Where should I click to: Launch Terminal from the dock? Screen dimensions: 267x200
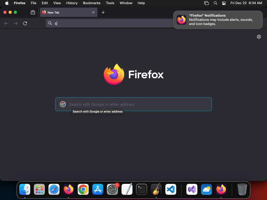pyautogui.click(x=142, y=189)
